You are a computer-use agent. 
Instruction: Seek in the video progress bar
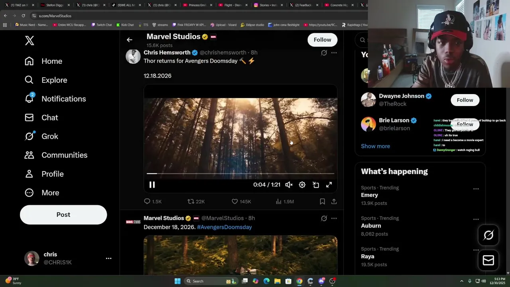pyautogui.click(x=240, y=173)
